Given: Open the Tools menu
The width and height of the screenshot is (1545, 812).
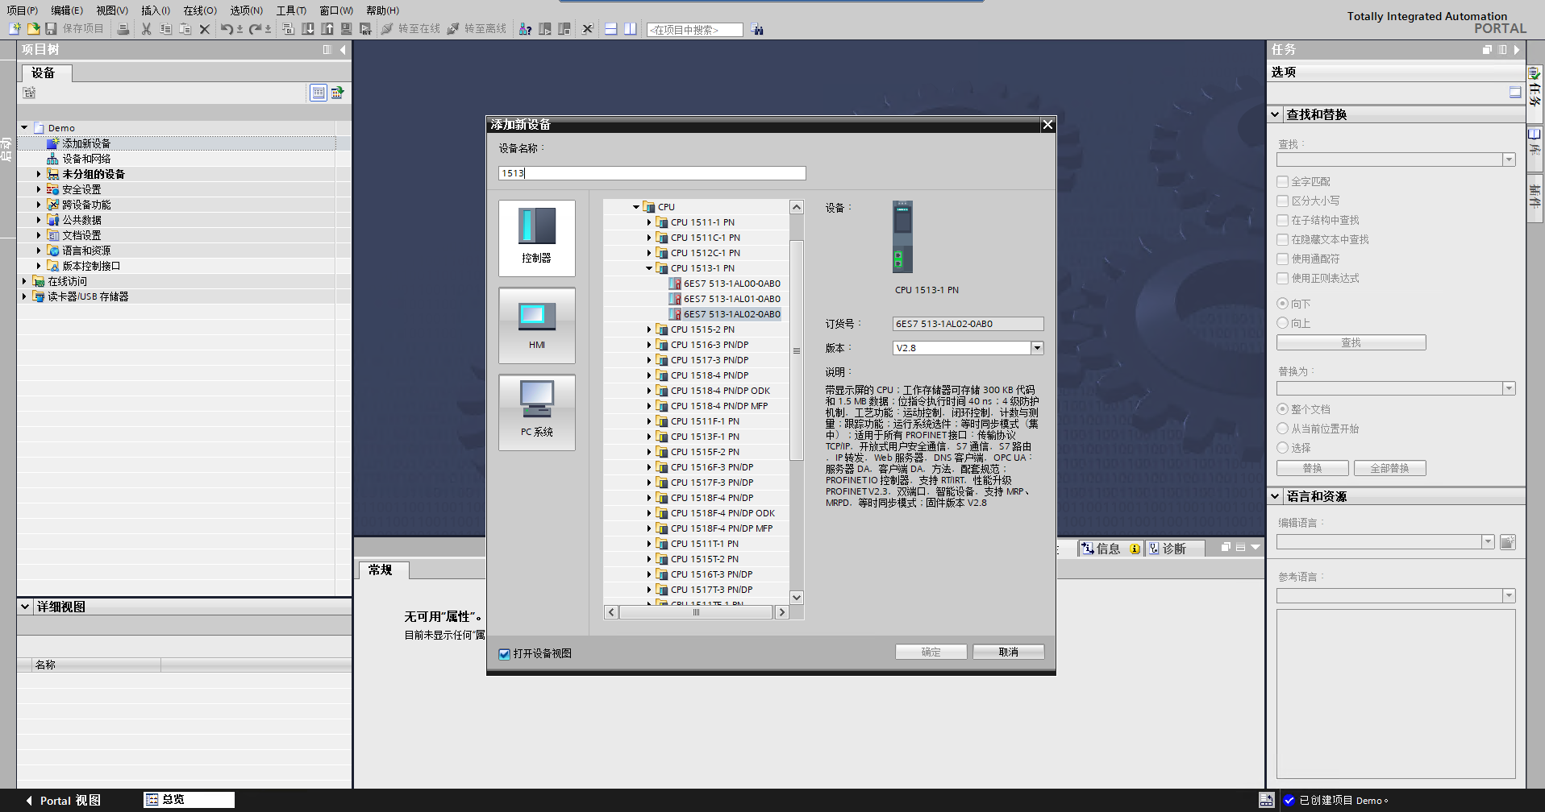Looking at the screenshot, I should click(291, 10).
